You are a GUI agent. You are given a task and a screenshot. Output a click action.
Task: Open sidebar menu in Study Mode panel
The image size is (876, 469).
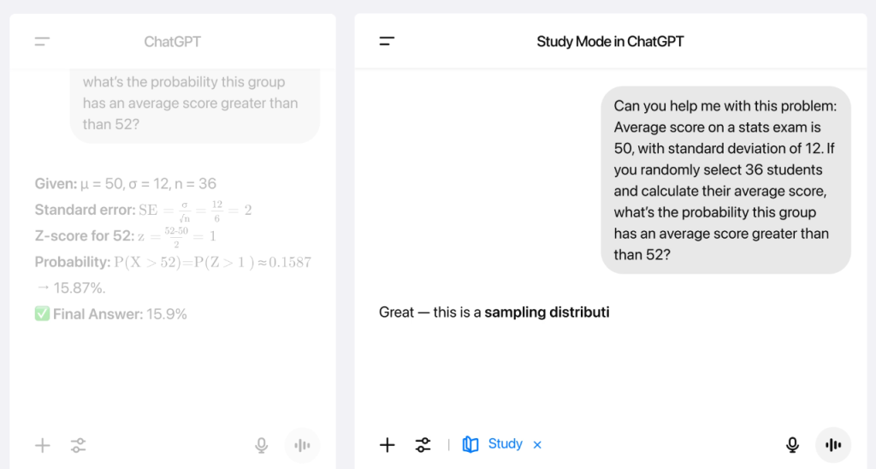tap(387, 41)
